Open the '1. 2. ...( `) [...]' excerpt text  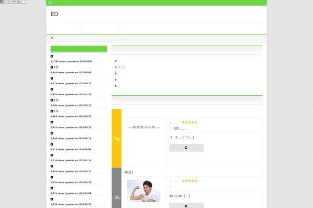(182, 137)
